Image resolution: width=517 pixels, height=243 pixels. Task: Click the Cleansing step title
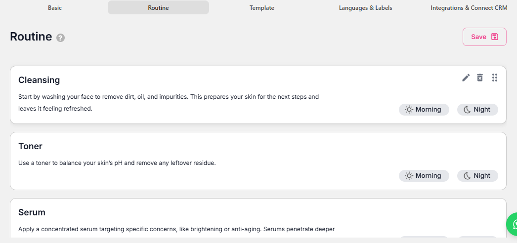pos(39,80)
